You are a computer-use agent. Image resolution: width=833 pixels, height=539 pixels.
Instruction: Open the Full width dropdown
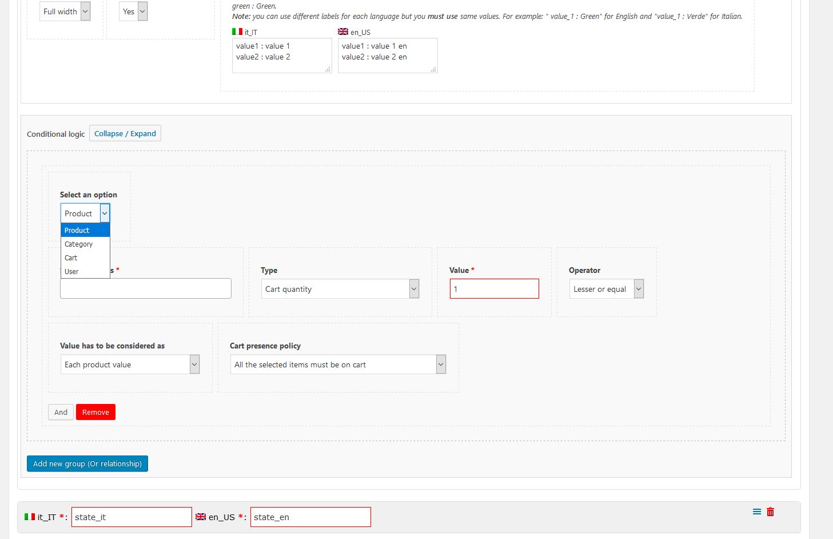tap(65, 11)
